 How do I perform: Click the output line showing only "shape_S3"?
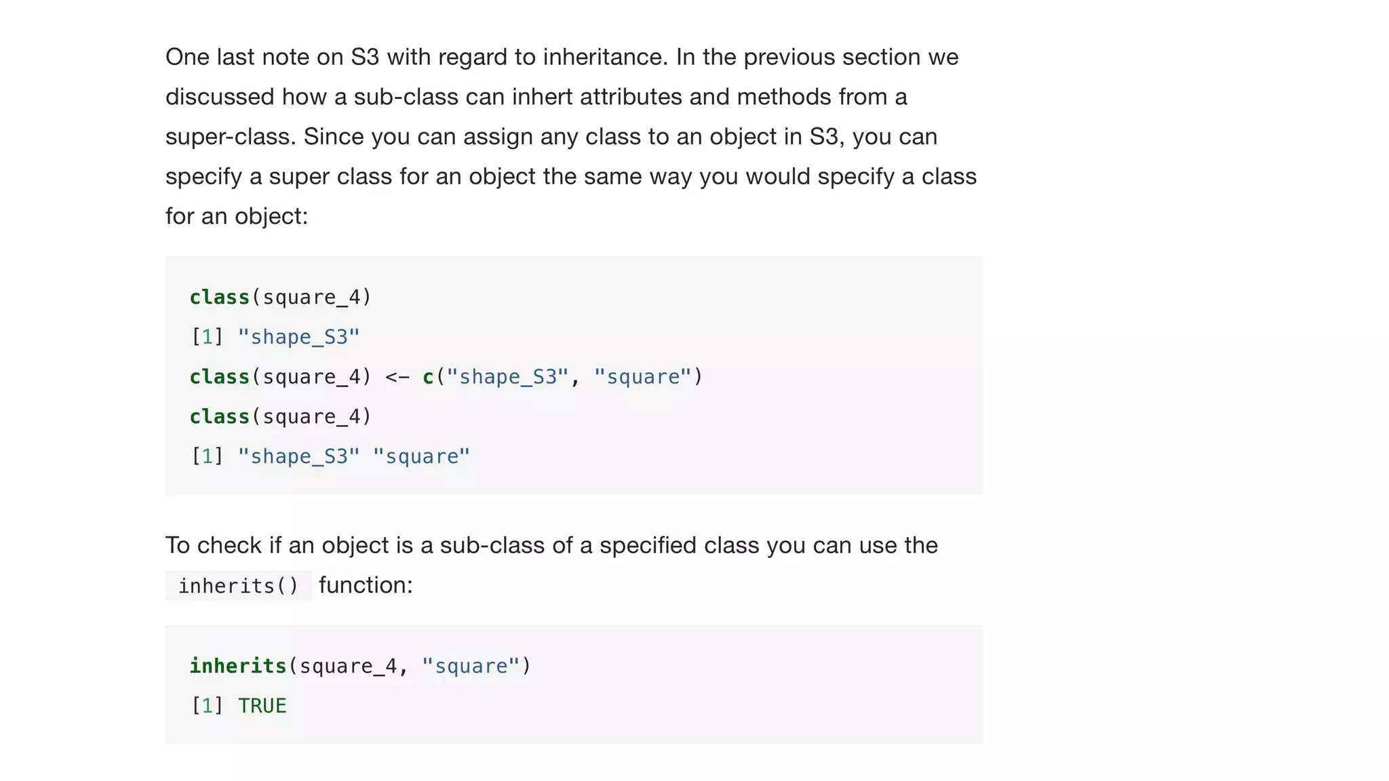275,337
